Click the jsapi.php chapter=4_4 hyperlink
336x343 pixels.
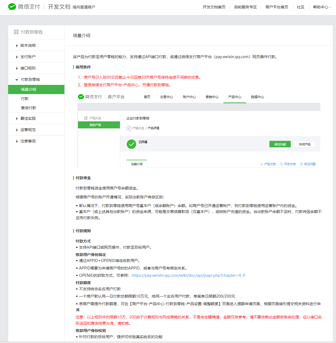click(x=188, y=275)
